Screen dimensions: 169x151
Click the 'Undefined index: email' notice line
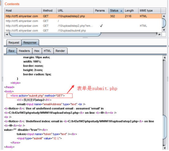click(x=79, y=121)
